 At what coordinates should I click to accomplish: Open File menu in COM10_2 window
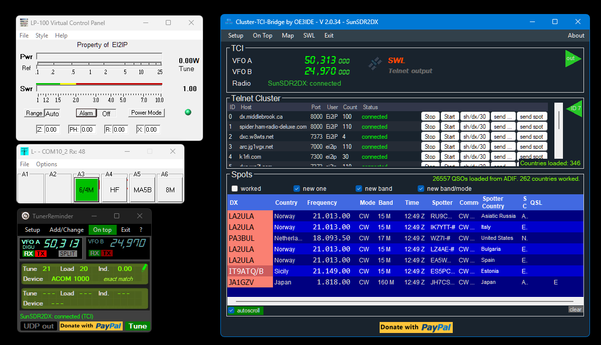pos(25,164)
